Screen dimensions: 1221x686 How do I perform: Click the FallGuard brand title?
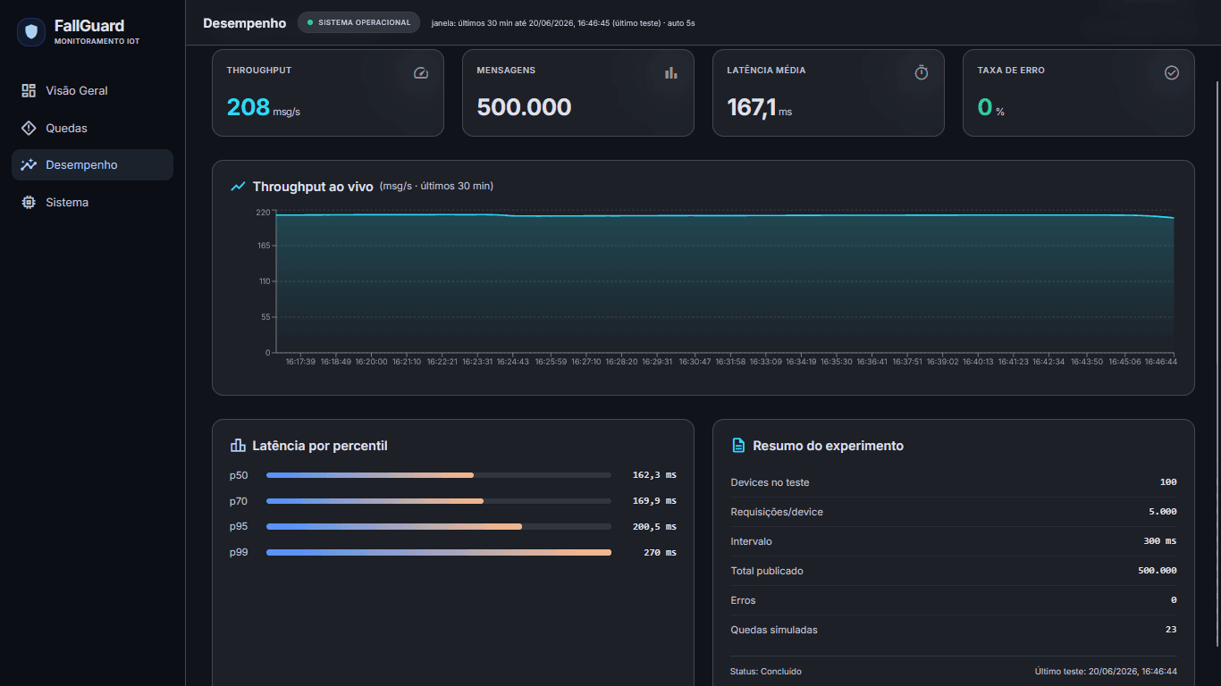click(x=89, y=26)
